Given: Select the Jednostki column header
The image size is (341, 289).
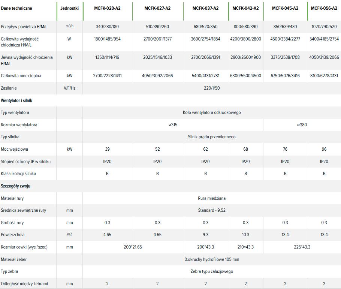Looking at the screenshot, I should tap(69, 8).
